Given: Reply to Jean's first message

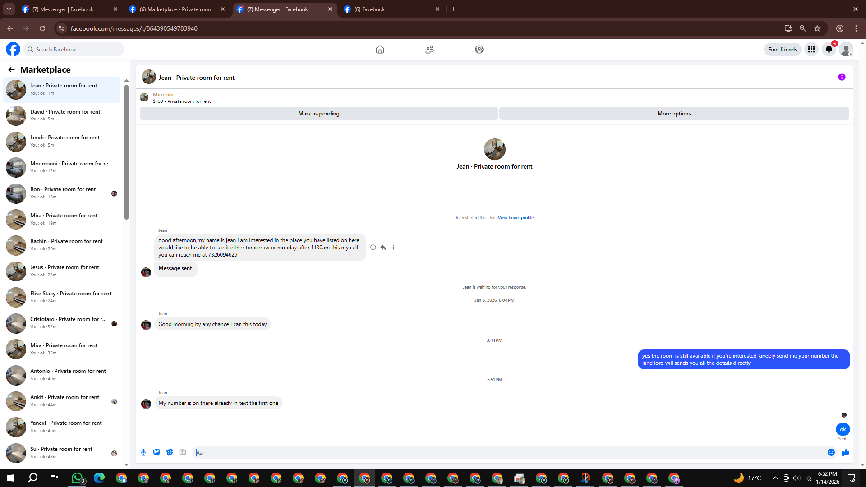Looking at the screenshot, I should tap(383, 247).
